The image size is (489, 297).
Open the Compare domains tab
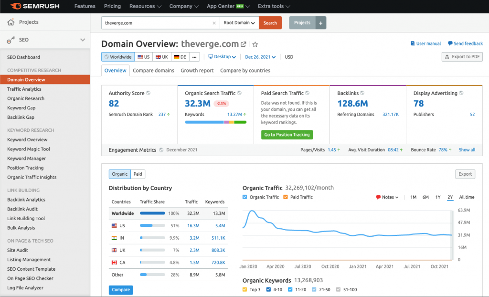pos(153,71)
